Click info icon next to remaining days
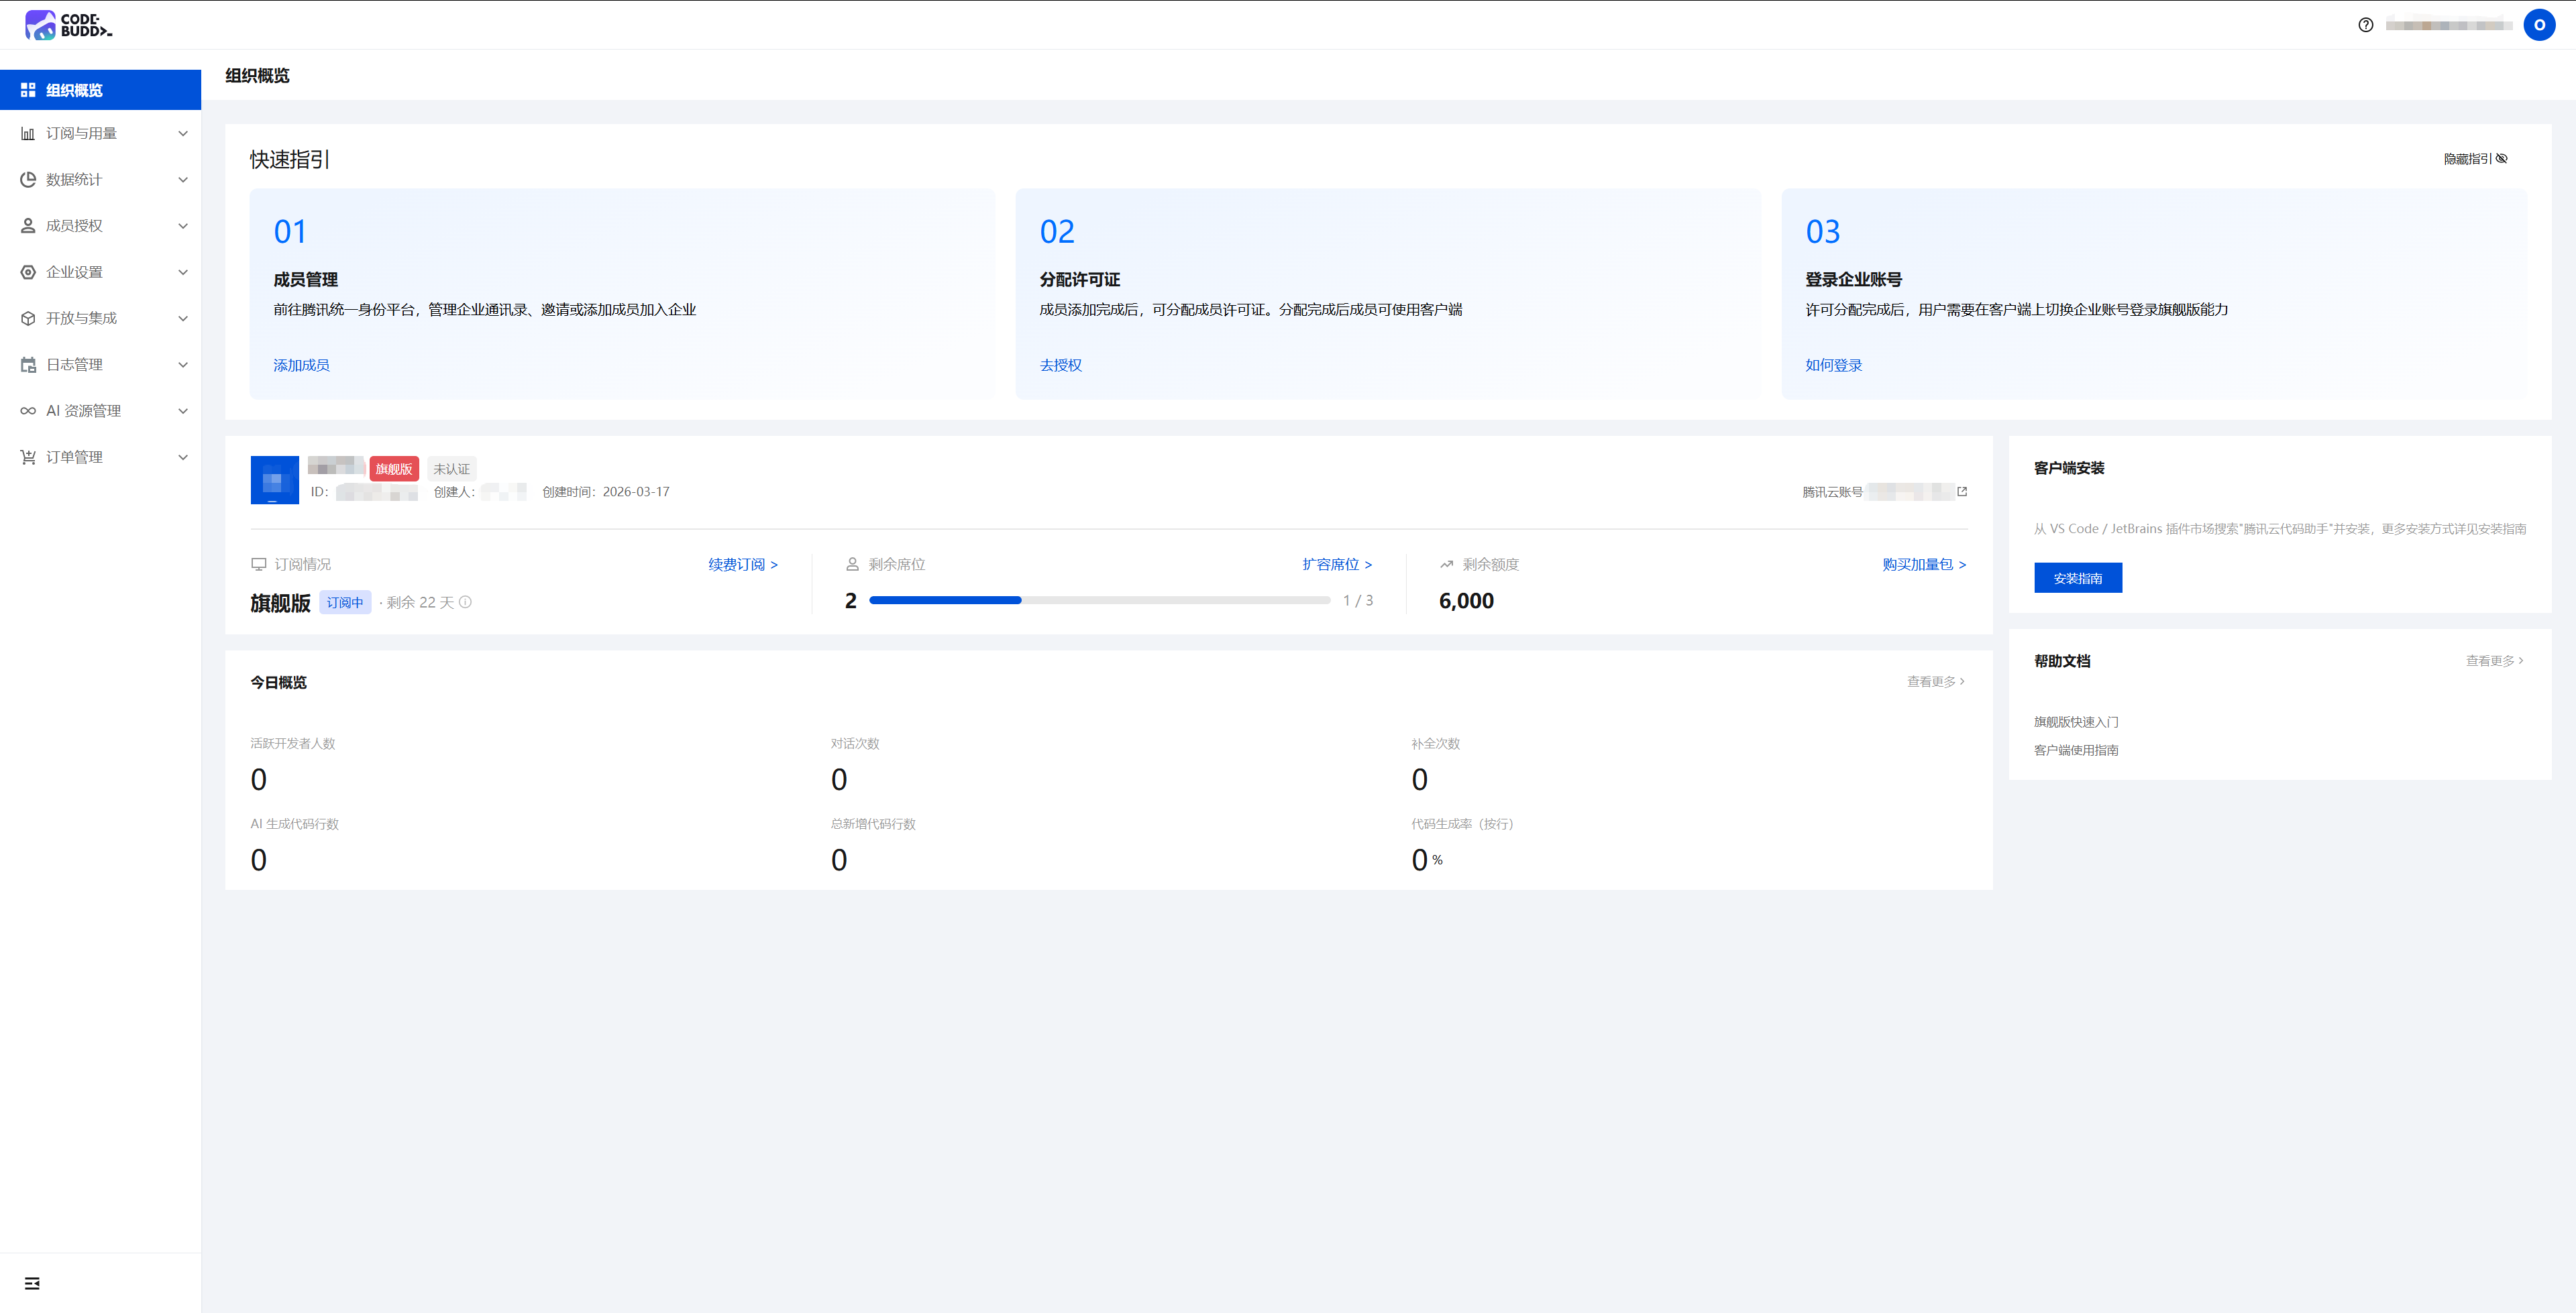This screenshot has width=2576, height=1313. tap(465, 602)
